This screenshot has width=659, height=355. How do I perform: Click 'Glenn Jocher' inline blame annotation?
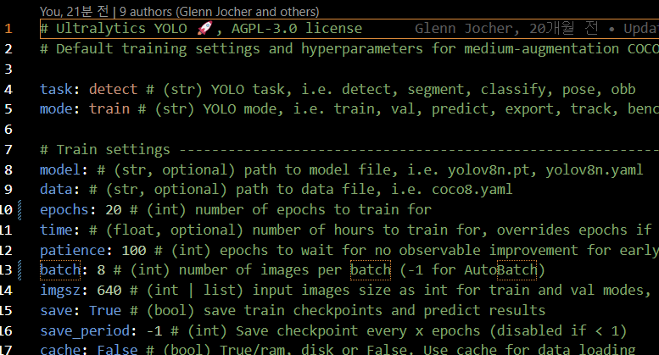(464, 29)
